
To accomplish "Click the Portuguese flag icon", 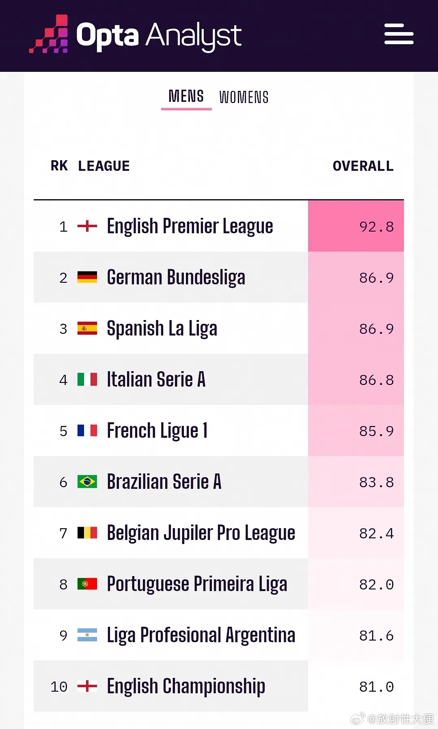I will tap(87, 584).
